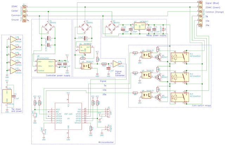Click the 'Control' pin label on U8
The image size is (225, 145).
[x=41, y=71]
